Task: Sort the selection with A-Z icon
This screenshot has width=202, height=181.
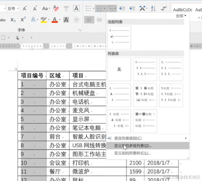Action: tap(153, 8)
